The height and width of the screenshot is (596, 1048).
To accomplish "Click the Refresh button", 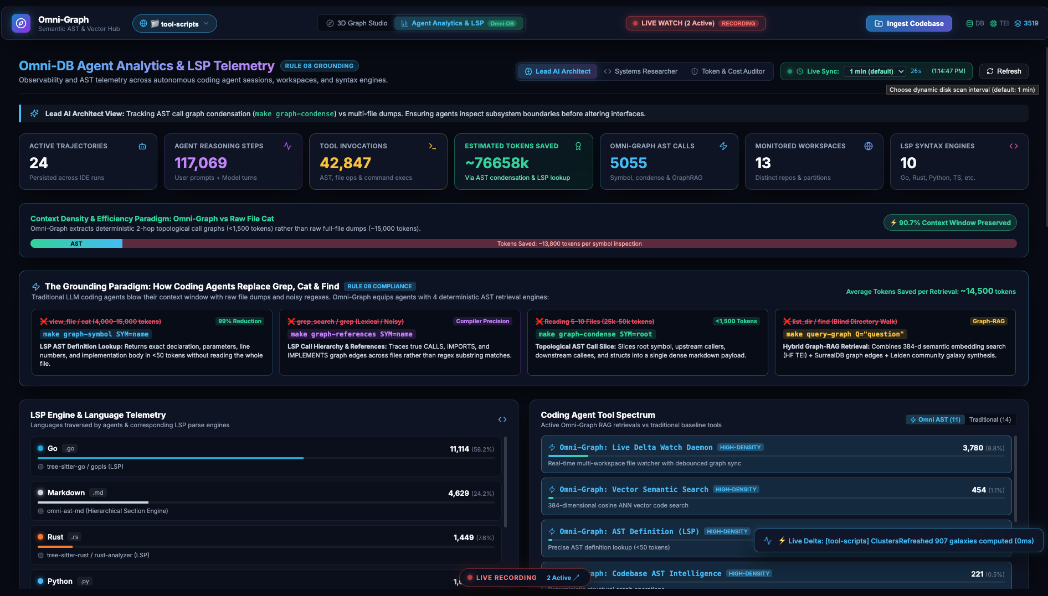I will pos(1004,71).
